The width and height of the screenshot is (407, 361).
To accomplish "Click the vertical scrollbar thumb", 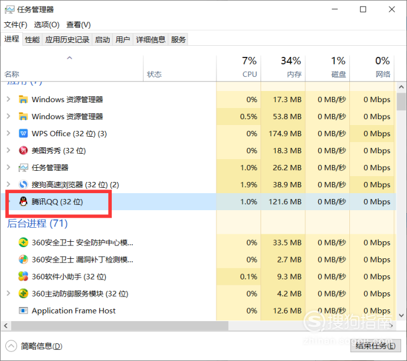I will 401,102.
